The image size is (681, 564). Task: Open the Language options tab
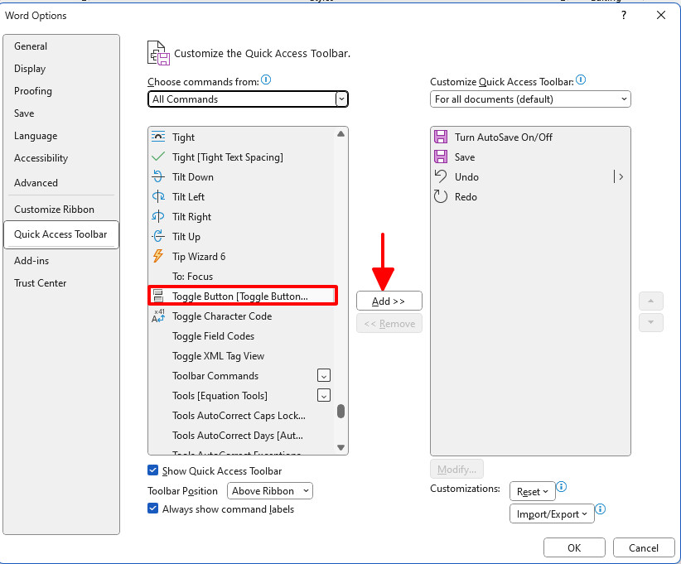[x=61, y=136]
